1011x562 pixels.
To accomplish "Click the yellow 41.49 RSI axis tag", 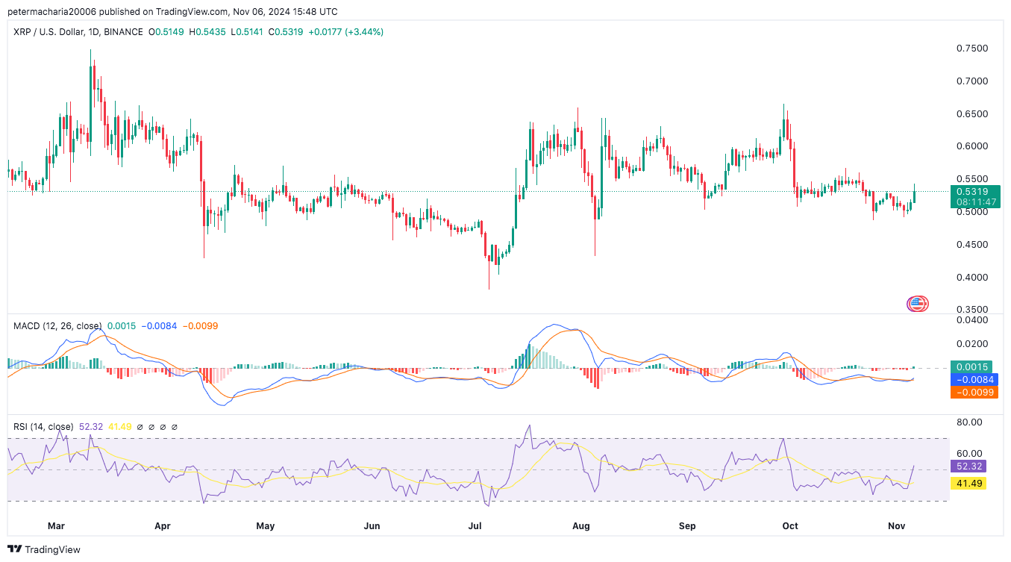I will [x=970, y=483].
